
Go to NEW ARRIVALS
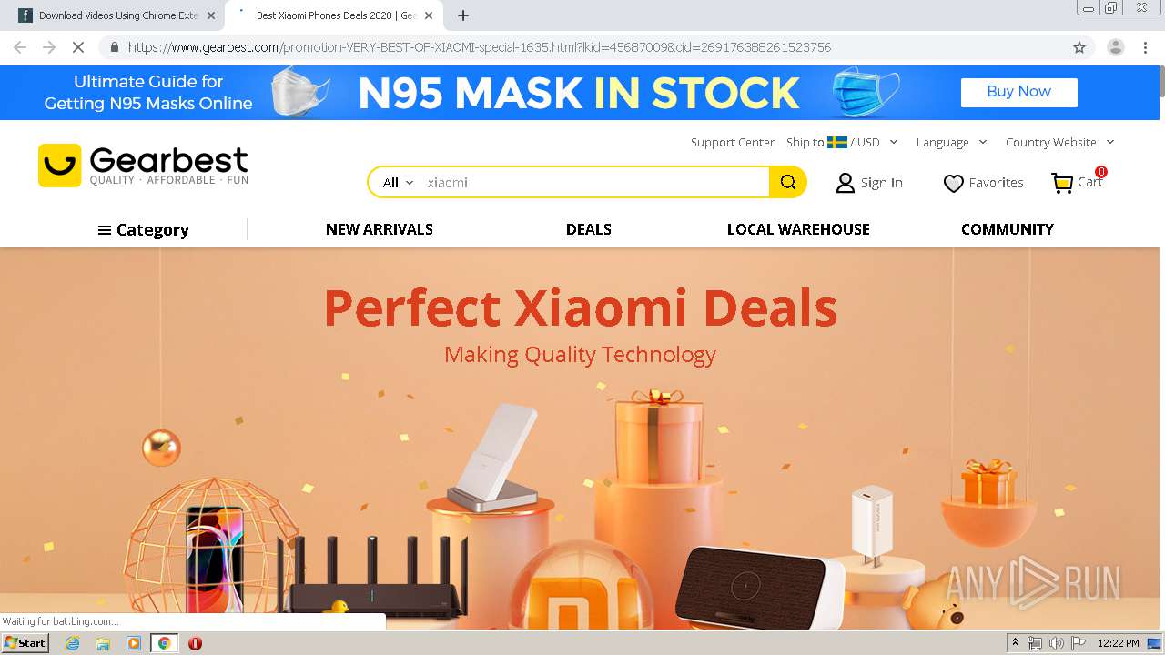click(x=380, y=229)
